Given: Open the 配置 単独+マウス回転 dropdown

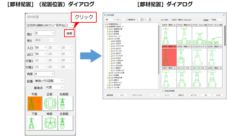Looking at the screenshot, I should pos(49,80).
